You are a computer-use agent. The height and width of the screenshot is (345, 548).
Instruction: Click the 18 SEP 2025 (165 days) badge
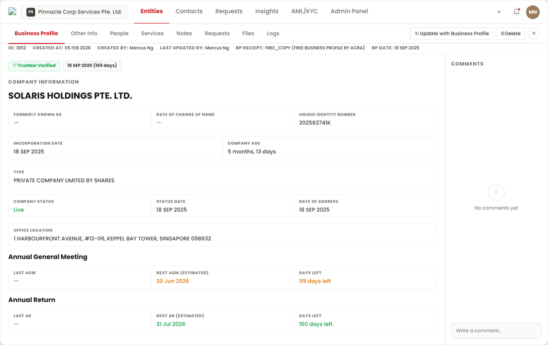point(92,66)
